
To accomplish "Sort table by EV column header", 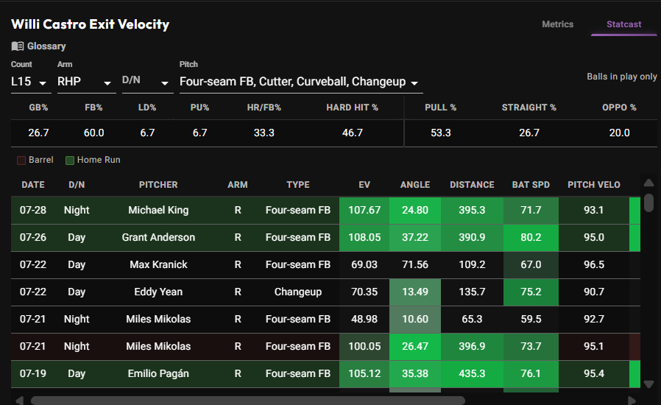I will click(x=364, y=185).
